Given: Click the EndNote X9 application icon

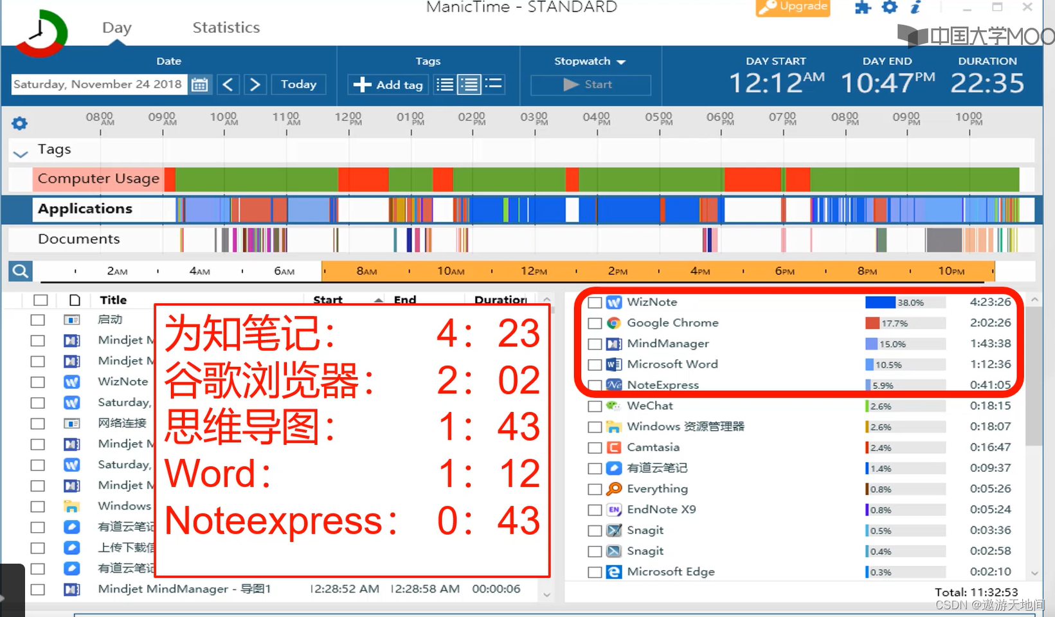Looking at the screenshot, I should pos(614,510).
